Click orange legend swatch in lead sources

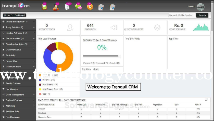point(40,75)
